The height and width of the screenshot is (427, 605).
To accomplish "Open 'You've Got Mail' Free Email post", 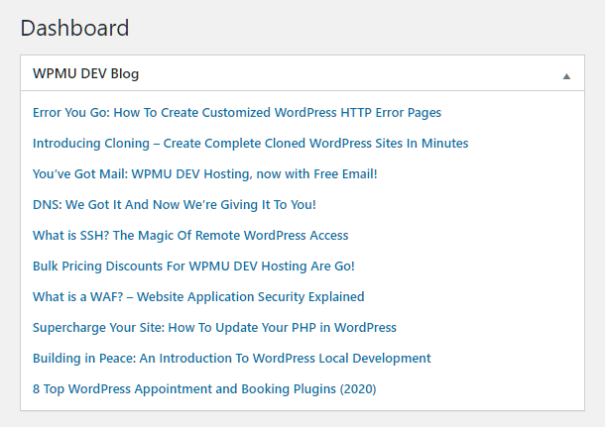I will tap(205, 174).
